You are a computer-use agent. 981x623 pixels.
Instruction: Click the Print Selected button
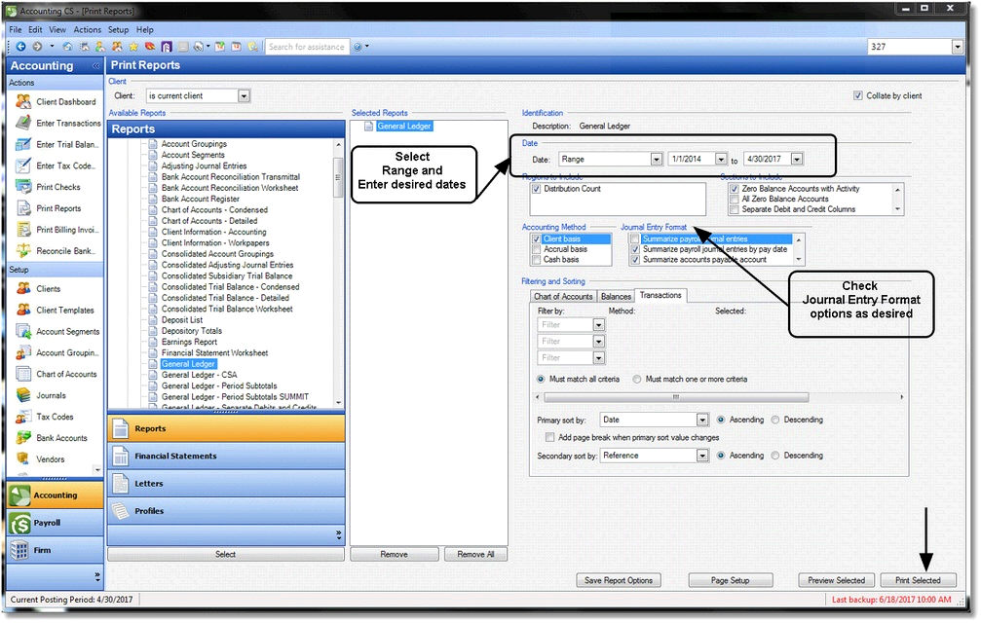point(919,579)
